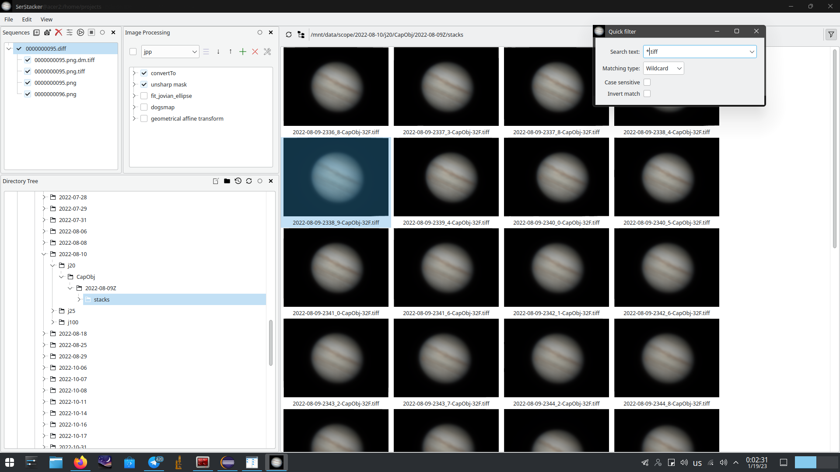Click the float circle icon of Directory Tree
The image size is (840, 472).
click(x=260, y=181)
